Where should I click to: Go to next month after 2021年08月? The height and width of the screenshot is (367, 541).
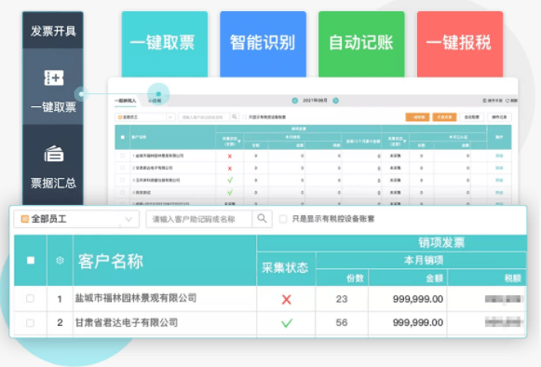tap(335, 101)
